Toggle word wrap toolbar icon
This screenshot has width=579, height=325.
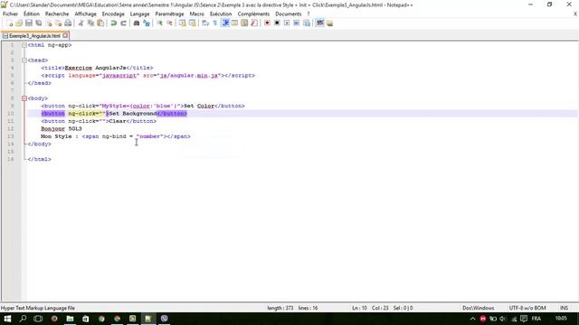tap(205, 23)
